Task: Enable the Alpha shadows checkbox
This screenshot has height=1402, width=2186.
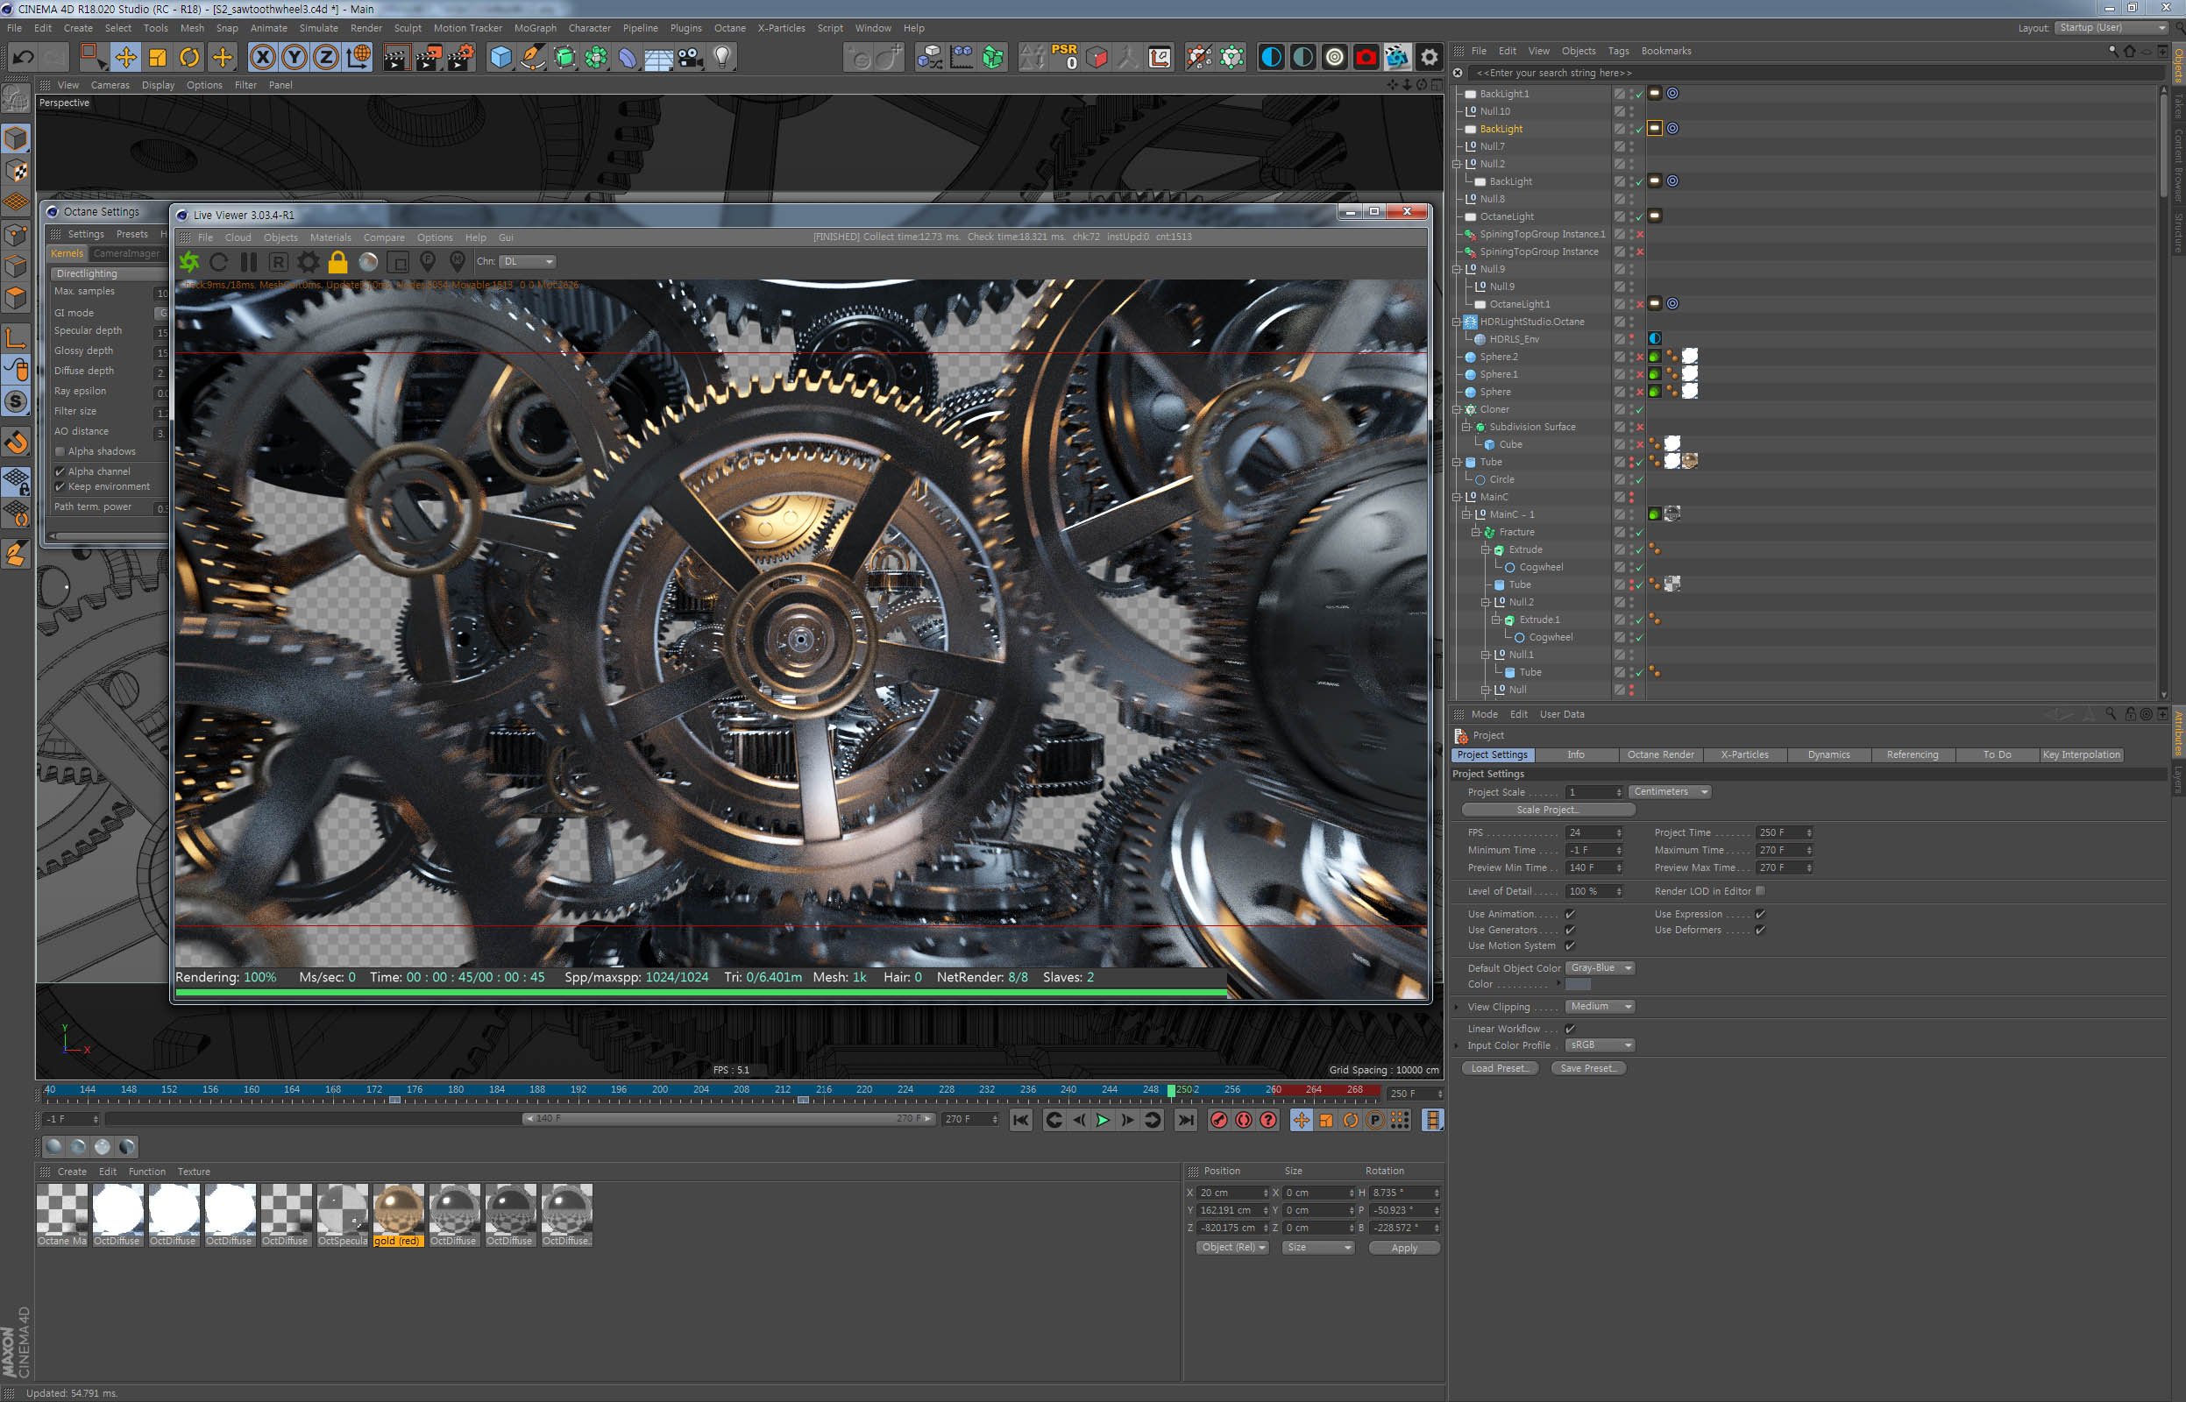Action: 60,451
